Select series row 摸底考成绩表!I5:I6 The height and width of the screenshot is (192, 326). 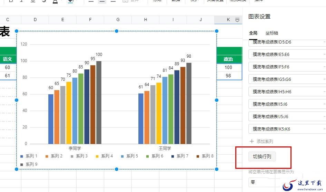click(287, 104)
